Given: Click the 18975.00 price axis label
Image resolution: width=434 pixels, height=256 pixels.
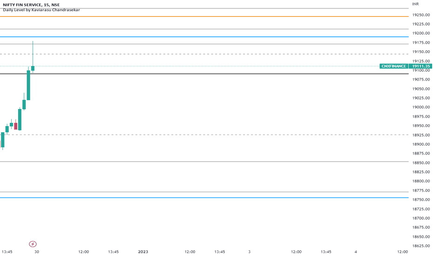Looking at the screenshot, I should (x=421, y=116).
